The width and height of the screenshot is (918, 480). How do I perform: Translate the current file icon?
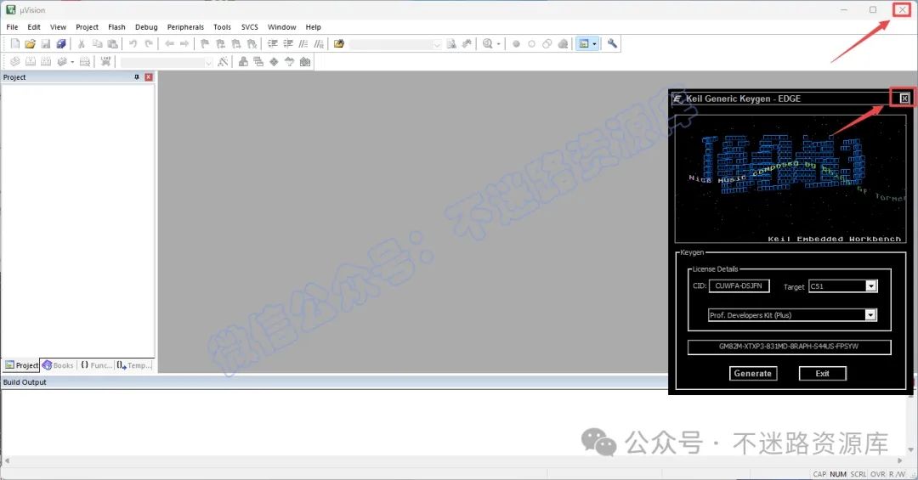coord(15,61)
